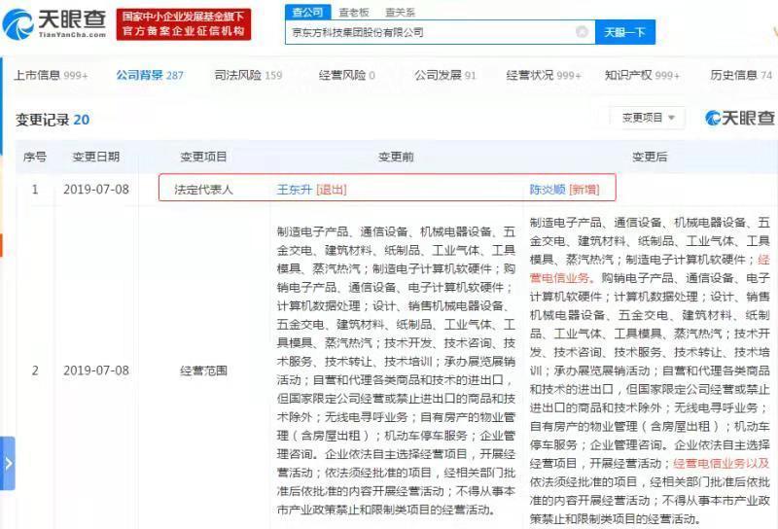
Task: Switch to the 查老板 search tab
Action: click(x=353, y=13)
